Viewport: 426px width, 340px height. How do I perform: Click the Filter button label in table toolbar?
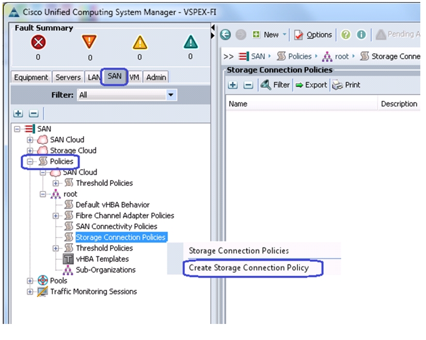281,85
